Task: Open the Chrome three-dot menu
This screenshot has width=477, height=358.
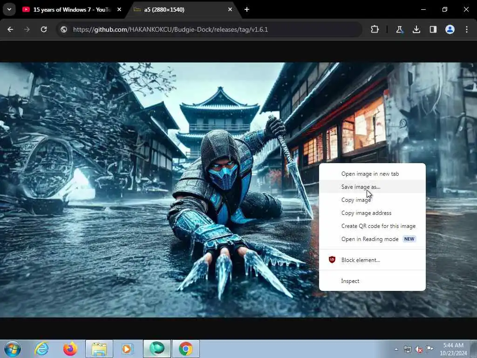Action: click(467, 29)
